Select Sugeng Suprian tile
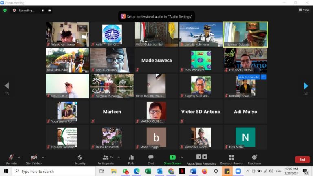The image size is (313, 176). tap(201, 86)
